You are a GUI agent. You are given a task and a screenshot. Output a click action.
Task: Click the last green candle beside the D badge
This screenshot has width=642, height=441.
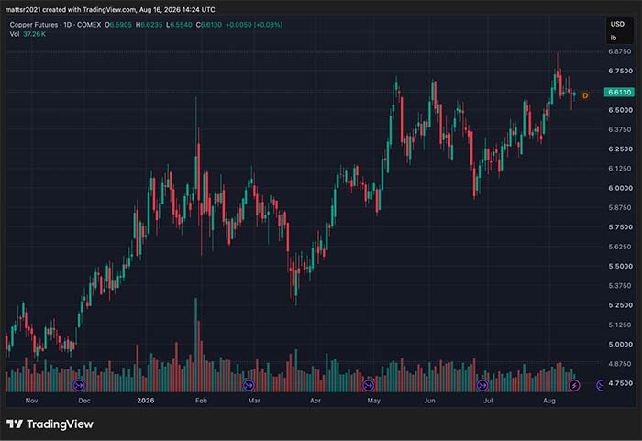pyautogui.click(x=574, y=96)
